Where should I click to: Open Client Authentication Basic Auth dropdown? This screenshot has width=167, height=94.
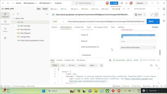click(138, 48)
